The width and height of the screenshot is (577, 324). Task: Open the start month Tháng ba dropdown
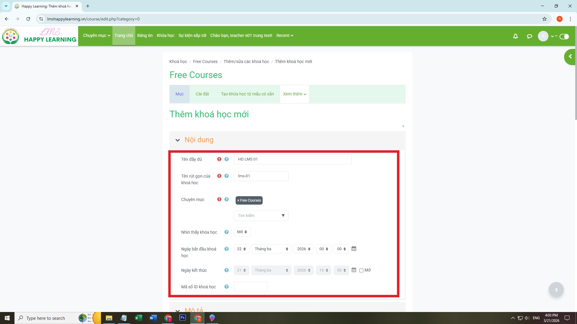click(x=271, y=249)
